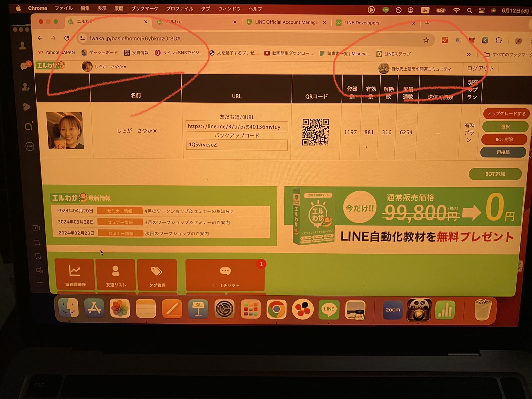Open 投資情報 bookmark
This screenshot has height=399, width=532.
(x=136, y=53)
